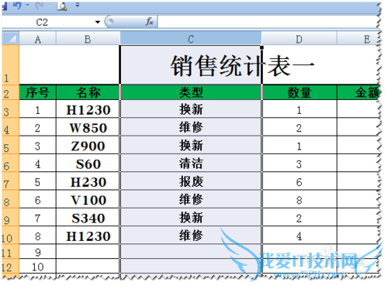Click the cell containing S340

(88, 218)
